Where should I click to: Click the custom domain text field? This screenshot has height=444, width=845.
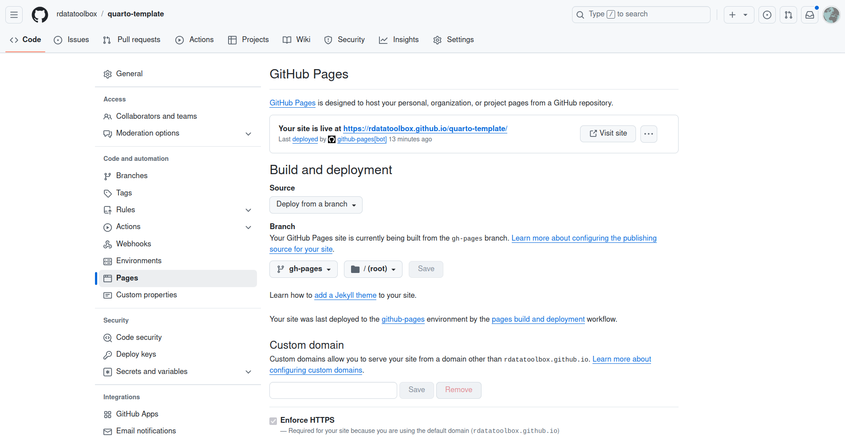(x=333, y=390)
